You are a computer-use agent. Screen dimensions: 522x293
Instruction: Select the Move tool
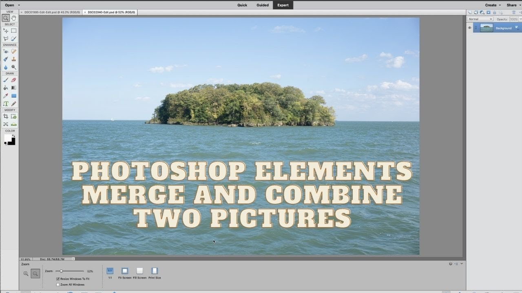[x=6, y=31]
